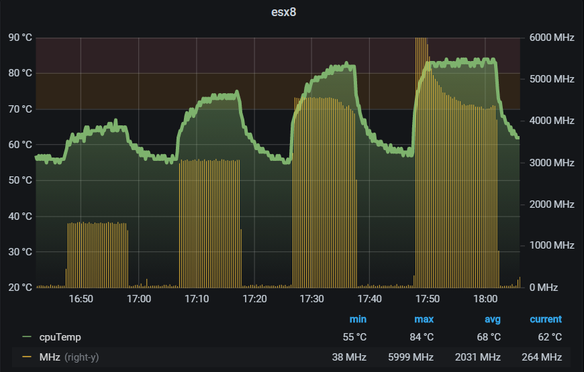
Task: Click the MHz spike reaching 6000 MHz
Action: tap(421, 163)
